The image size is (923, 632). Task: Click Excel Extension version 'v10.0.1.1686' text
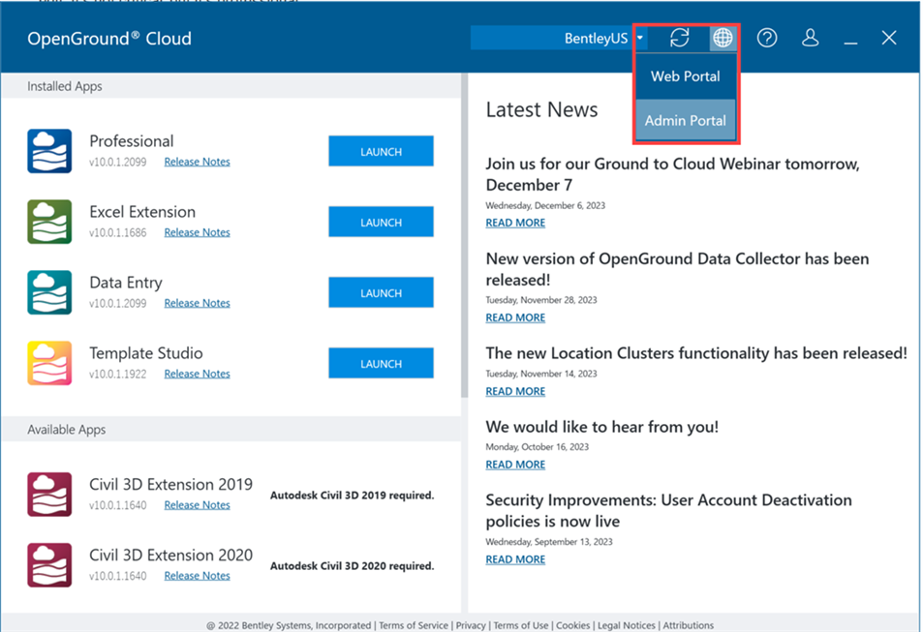118,232
